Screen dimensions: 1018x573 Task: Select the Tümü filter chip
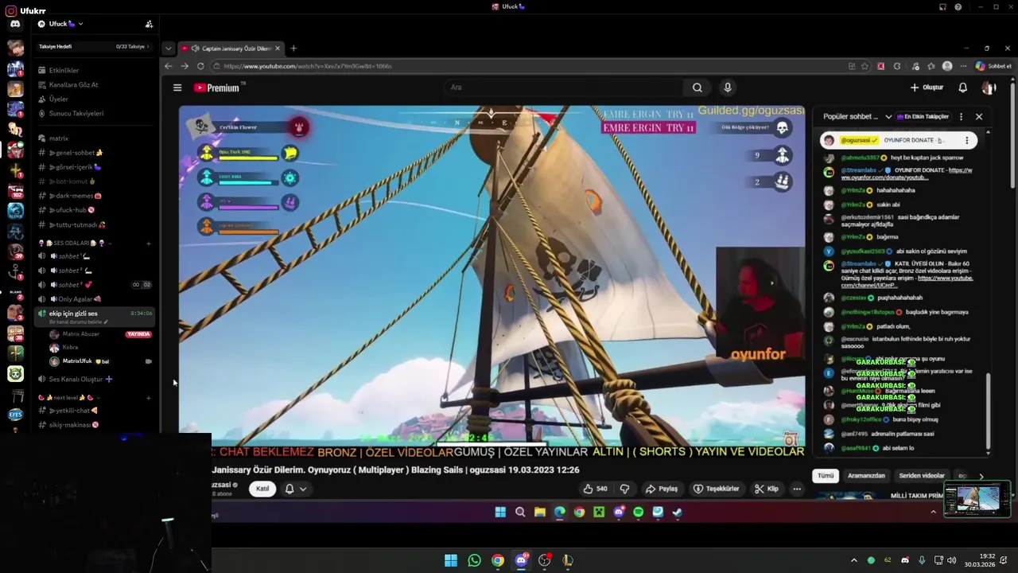pyautogui.click(x=826, y=476)
